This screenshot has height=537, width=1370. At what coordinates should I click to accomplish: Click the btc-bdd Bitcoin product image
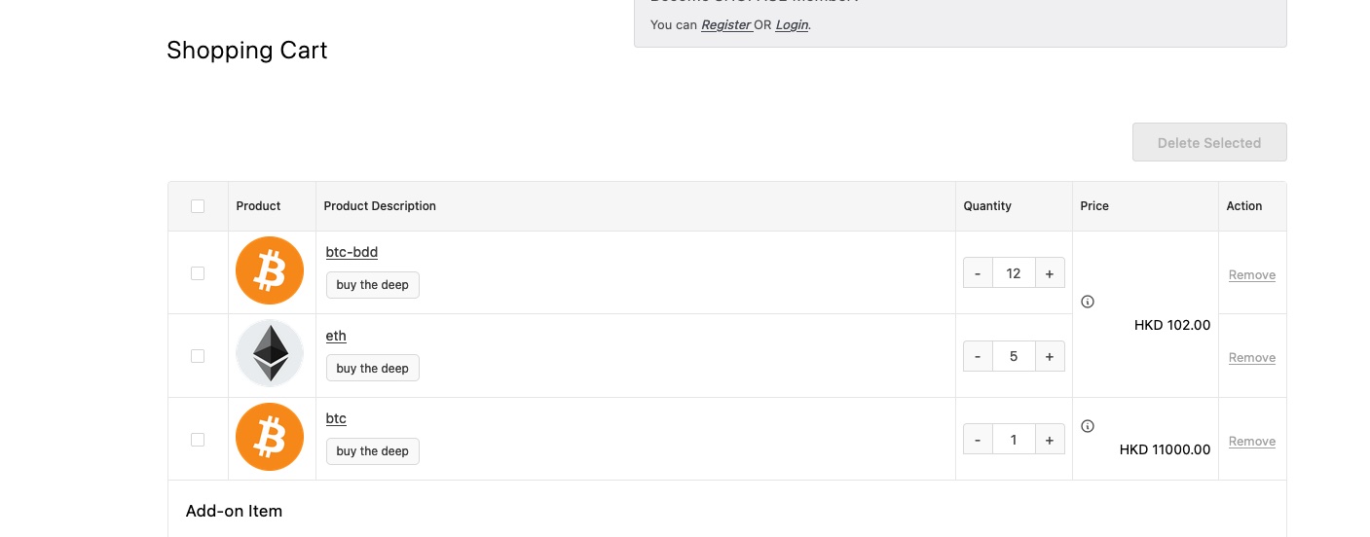[270, 271]
